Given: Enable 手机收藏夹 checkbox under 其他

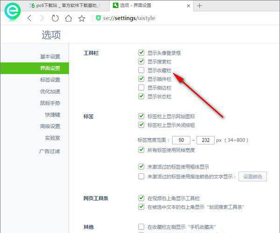Looking at the screenshot, I should (x=141, y=227).
